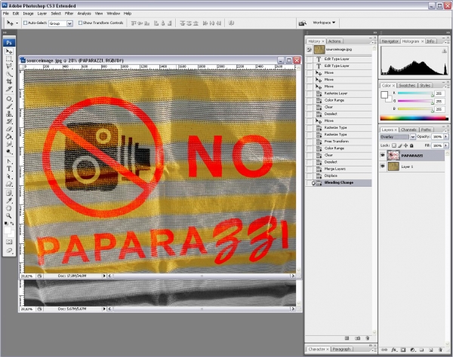The height and width of the screenshot is (357, 453).
Task: Click the color spectrum ramp in Color panel
Action: coord(414,117)
